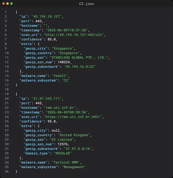Click geoip_country value "Singapore" on line 10

[69, 53]
